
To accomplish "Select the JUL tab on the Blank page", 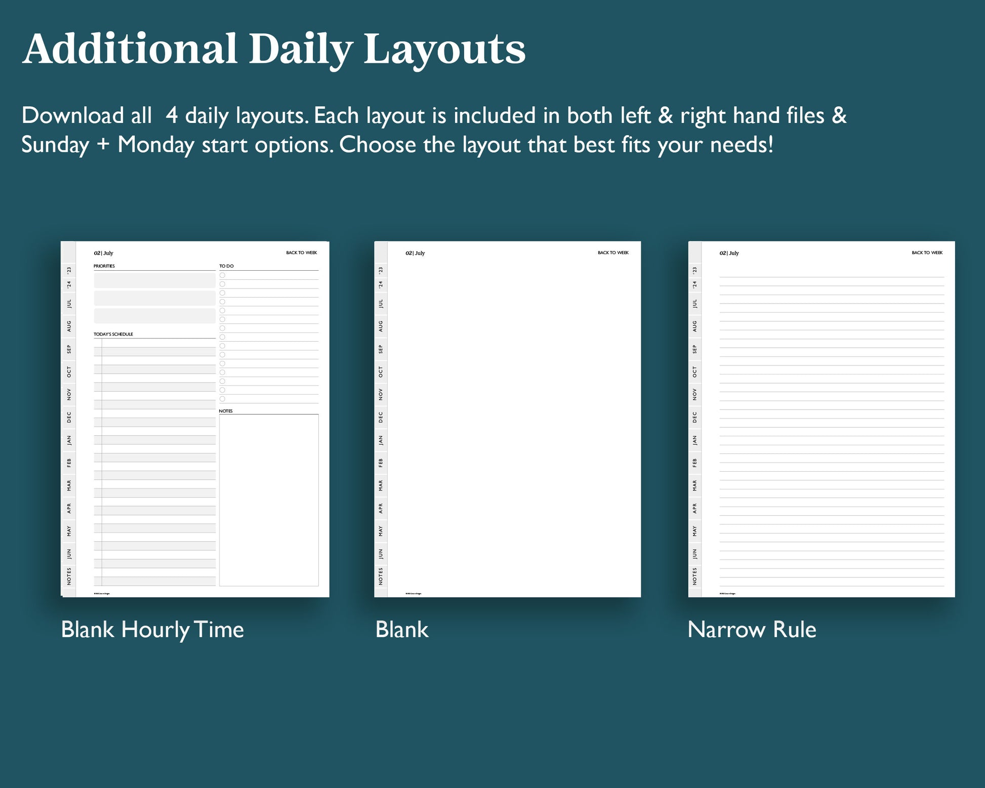I will [381, 304].
